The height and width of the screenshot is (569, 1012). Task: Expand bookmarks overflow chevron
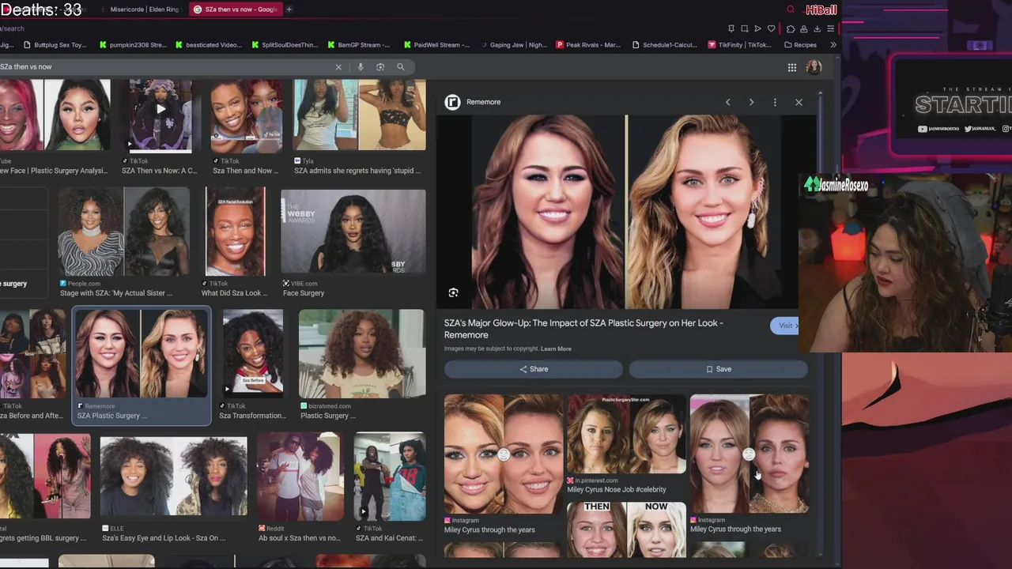[833, 45]
